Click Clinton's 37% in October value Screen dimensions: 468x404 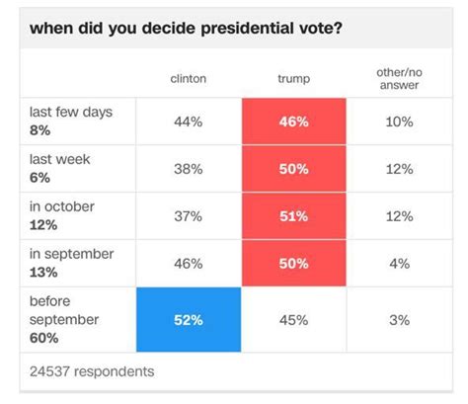189,216
